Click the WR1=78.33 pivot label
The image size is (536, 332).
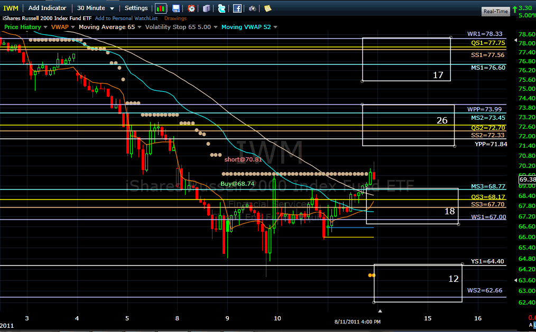[x=485, y=34]
